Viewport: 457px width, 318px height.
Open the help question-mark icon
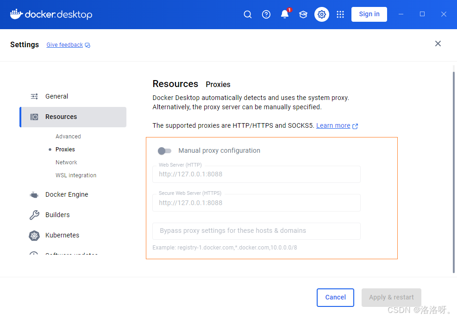pos(266,14)
